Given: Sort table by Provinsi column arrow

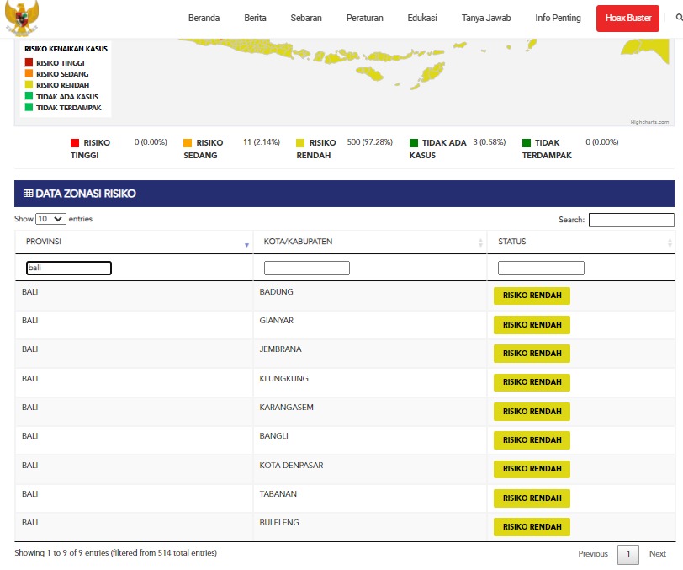Looking at the screenshot, I should [x=246, y=243].
